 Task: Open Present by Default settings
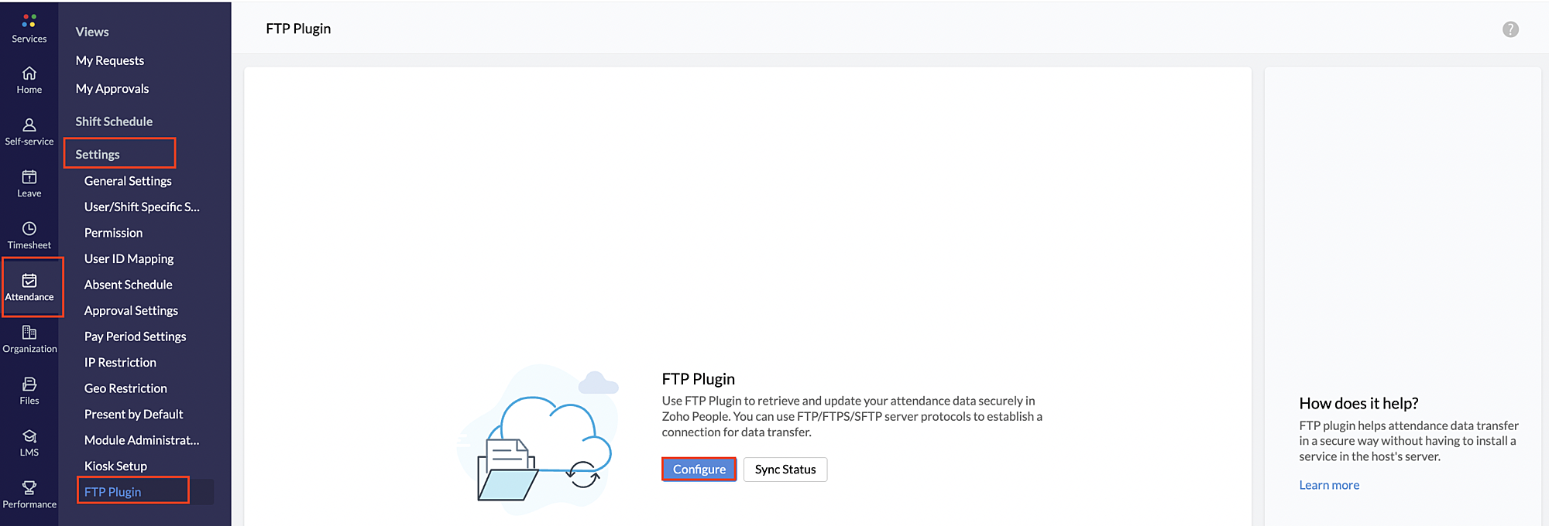[133, 415]
